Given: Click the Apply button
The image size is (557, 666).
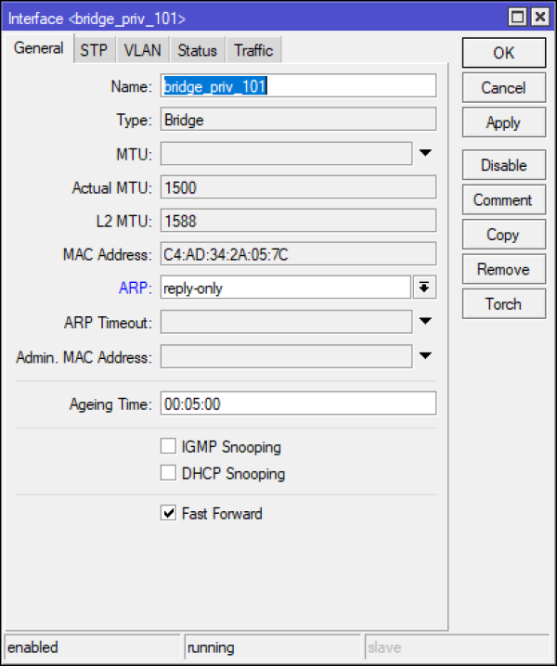Looking at the screenshot, I should [503, 122].
